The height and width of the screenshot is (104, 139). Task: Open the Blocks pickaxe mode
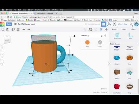pyautogui.click(x=109, y=24)
